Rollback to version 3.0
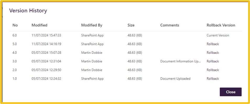This screenshot has width=250, height=104. click(x=213, y=61)
